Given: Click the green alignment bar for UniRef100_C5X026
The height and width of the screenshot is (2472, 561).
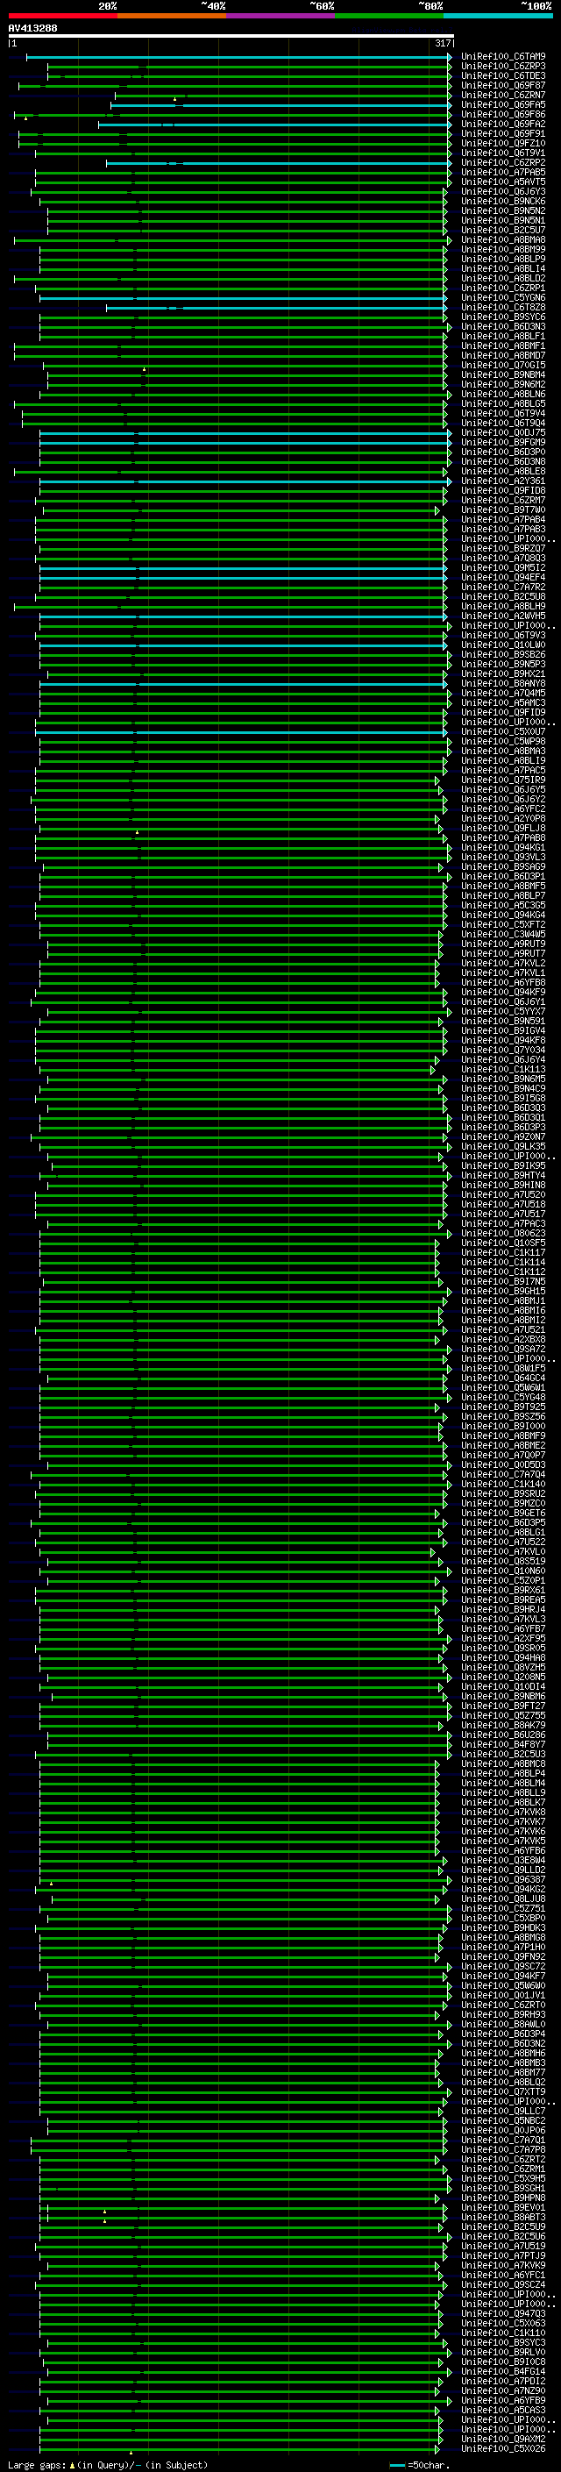Looking at the screenshot, I should tap(241, 2448).
